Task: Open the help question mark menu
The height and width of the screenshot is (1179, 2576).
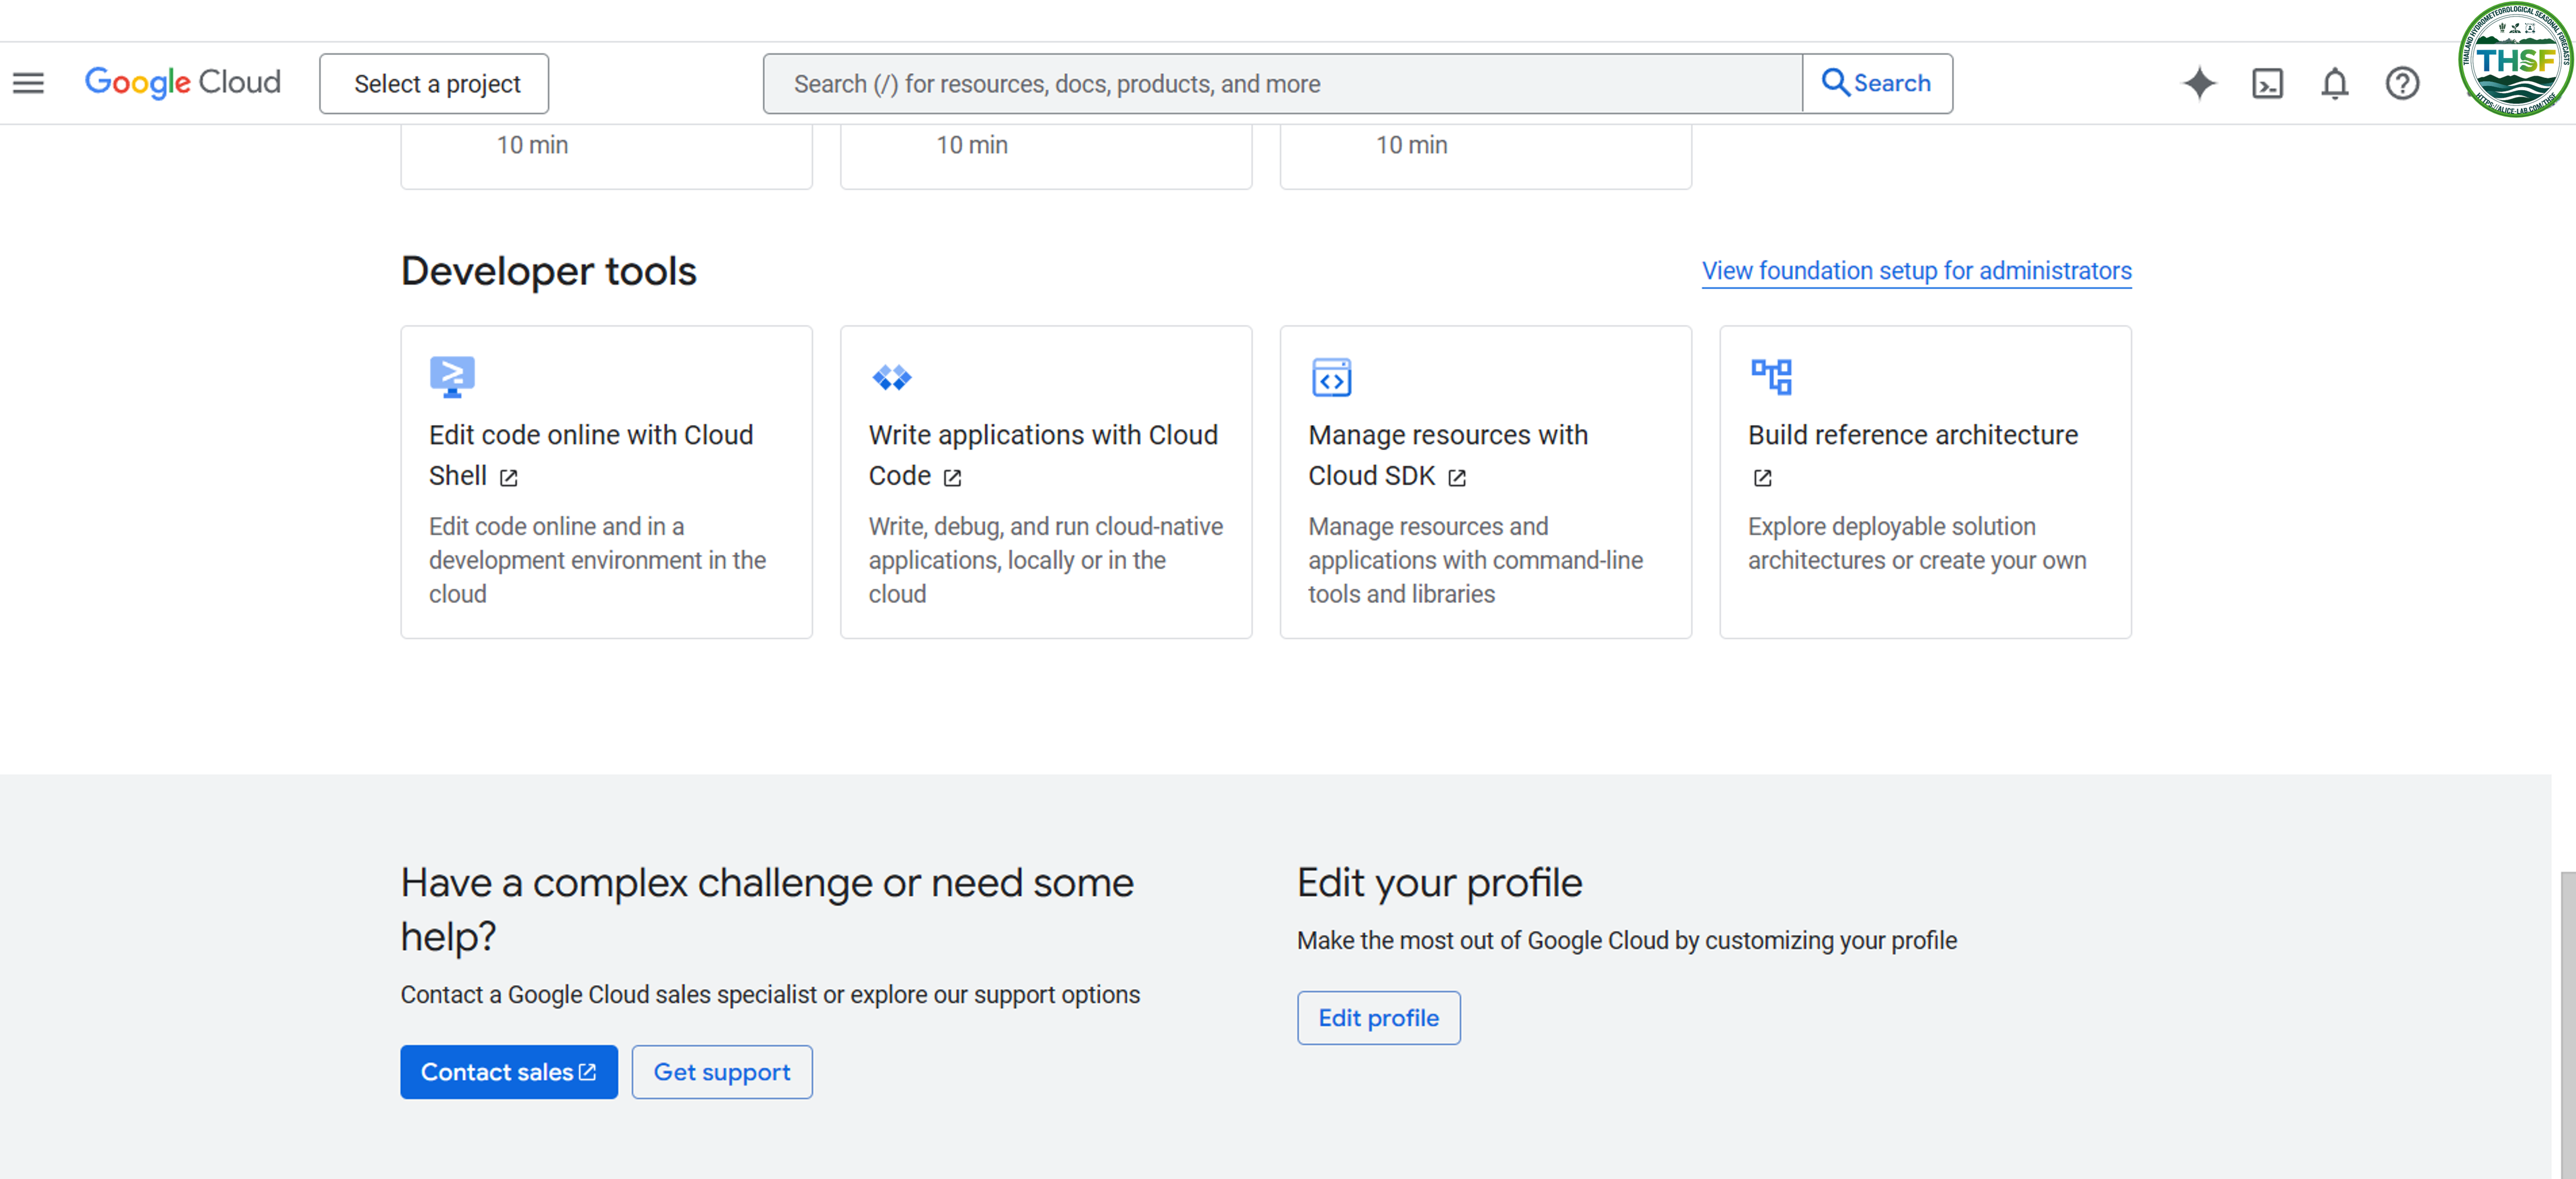Action: [2402, 83]
